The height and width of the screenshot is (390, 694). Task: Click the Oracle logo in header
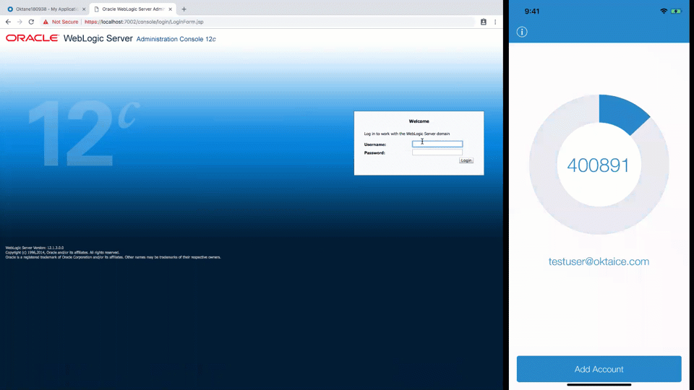coord(33,38)
